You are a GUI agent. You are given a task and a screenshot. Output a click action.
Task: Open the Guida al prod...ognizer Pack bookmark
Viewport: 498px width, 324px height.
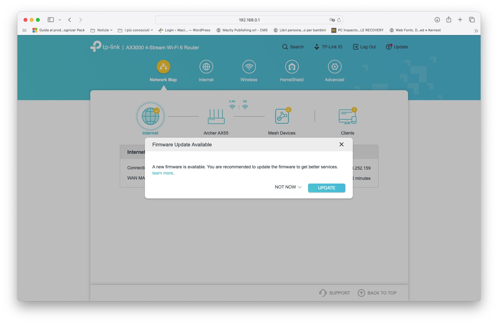pyautogui.click(x=59, y=30)
